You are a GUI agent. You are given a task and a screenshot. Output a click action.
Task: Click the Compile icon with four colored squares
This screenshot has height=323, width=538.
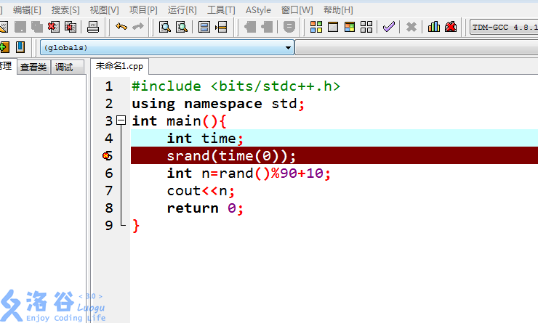tap(316, 28)
